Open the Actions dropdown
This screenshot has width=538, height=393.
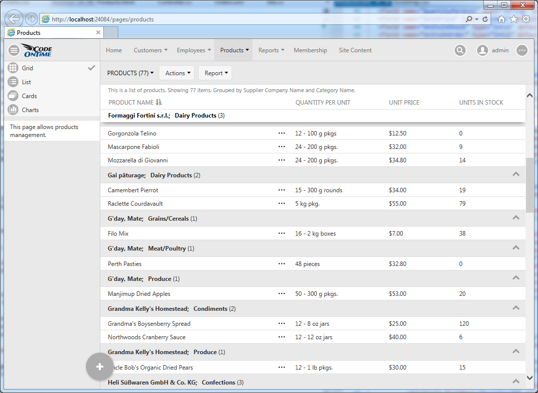(177, 73)
